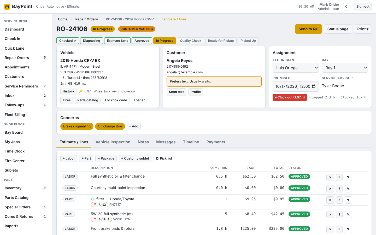Select the Payments tab
376x235 pixels.
(x=216, y=142)
